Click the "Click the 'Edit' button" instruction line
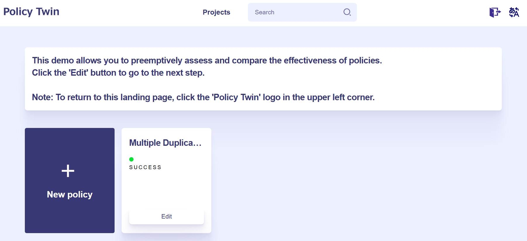 pyautogui.click(x=118, y=73)
